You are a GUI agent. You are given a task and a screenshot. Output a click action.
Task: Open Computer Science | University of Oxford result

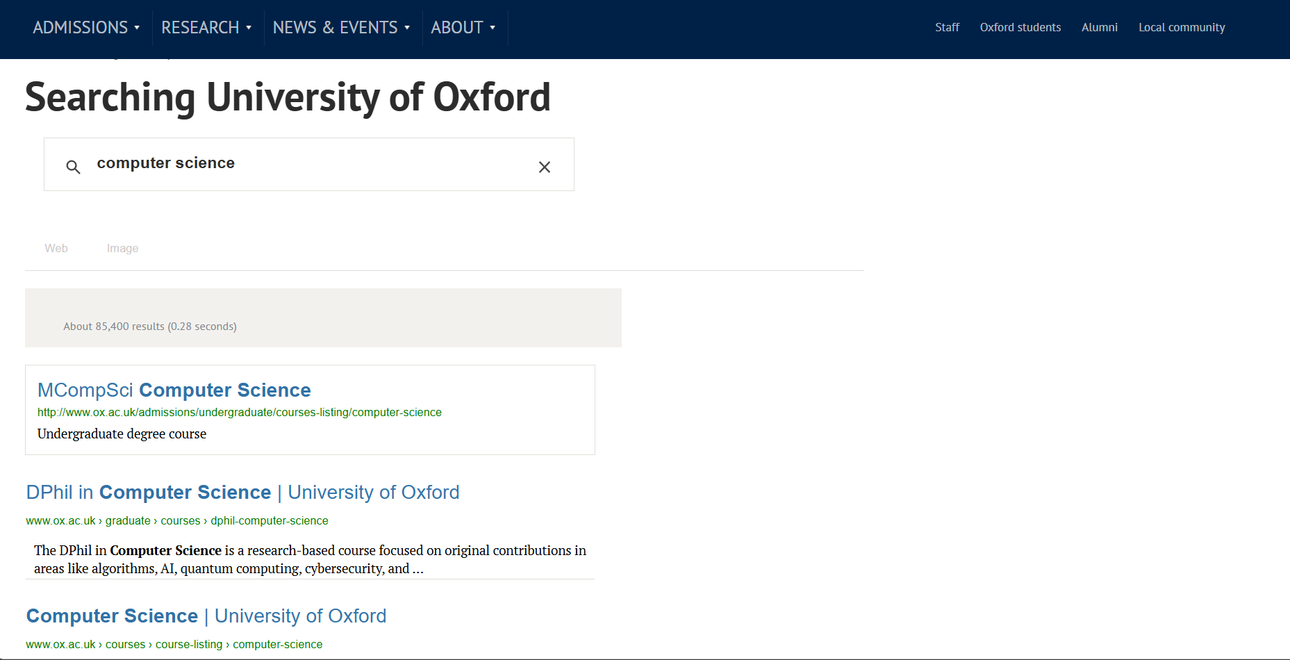point(206,616)
